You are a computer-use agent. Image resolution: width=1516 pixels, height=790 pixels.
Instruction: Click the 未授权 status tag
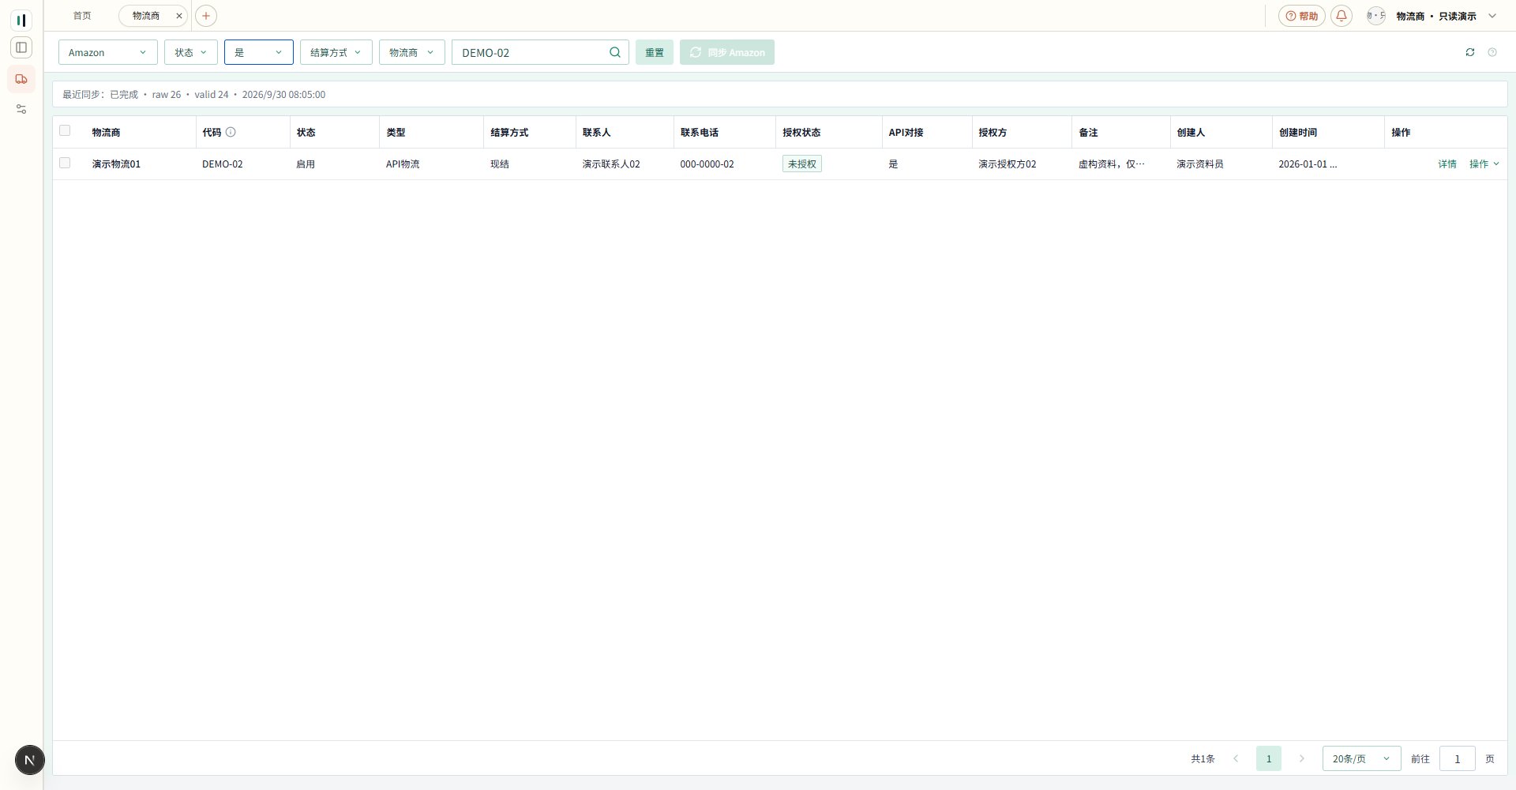coord(802,164)
